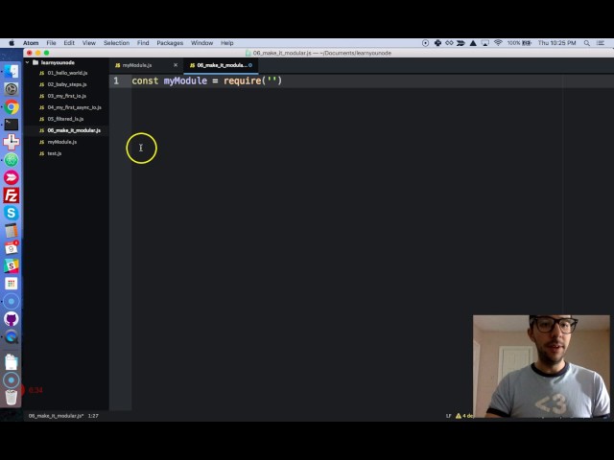
Task: Launch Google Chrome from the Dock
Action: [x=11, y=106]
